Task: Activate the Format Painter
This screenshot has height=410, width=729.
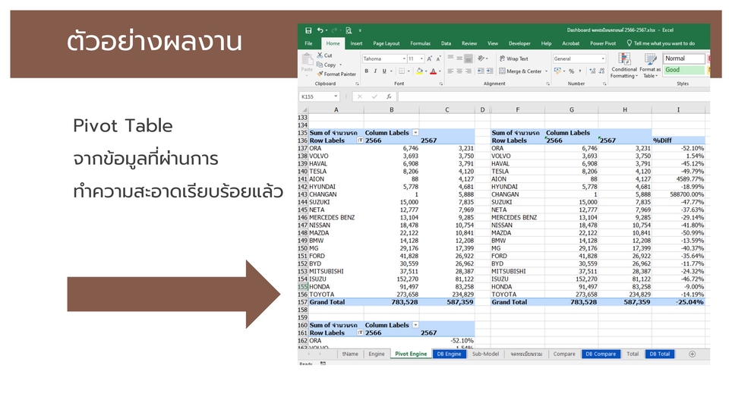Action: click(336, 74)
